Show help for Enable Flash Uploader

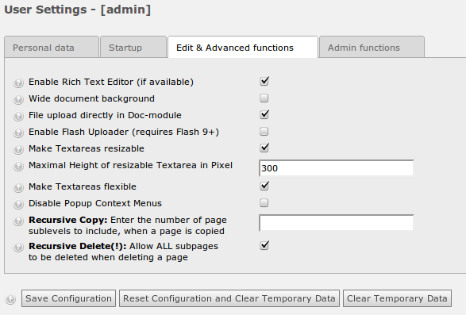pos(18,133)
